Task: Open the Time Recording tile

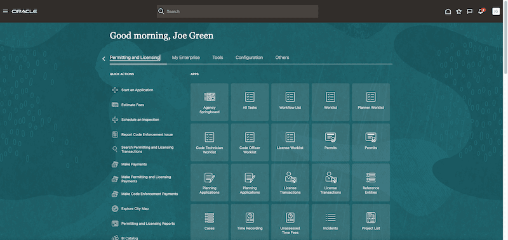Action: 250,222
